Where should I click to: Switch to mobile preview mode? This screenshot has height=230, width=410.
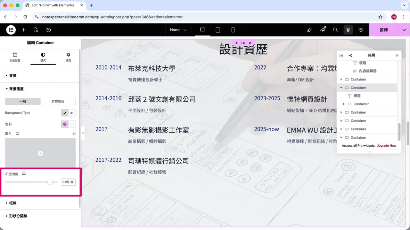[x=233, y=30]
